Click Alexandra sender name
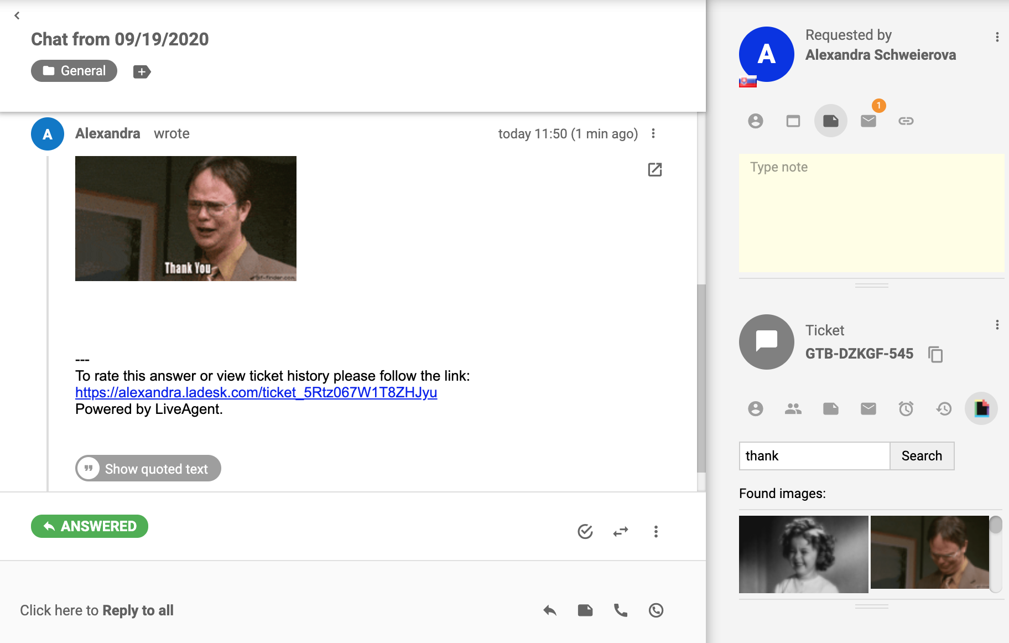Screen dimensions: 1009x643 [107, 133]
